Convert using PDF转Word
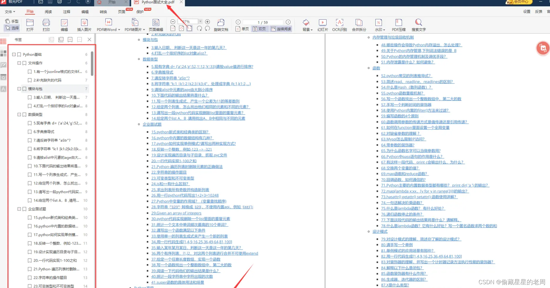The height and width of the screenshot is (288, 550). (x=109, y=25)
